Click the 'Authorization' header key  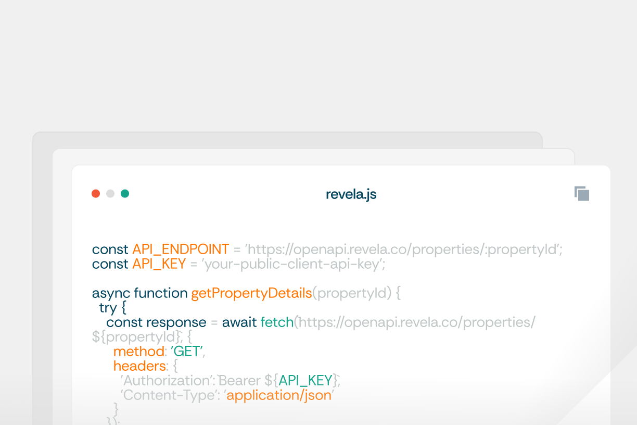tap(168, 380)
